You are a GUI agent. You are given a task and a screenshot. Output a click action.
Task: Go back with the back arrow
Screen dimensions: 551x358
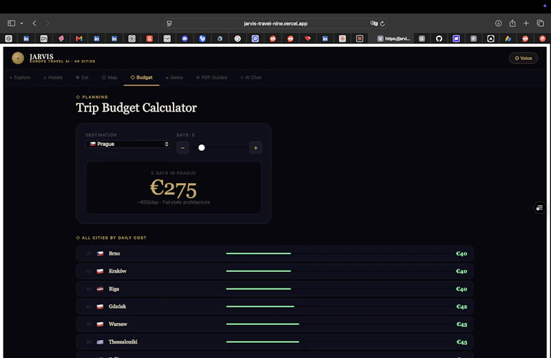(x=34, y=23)
